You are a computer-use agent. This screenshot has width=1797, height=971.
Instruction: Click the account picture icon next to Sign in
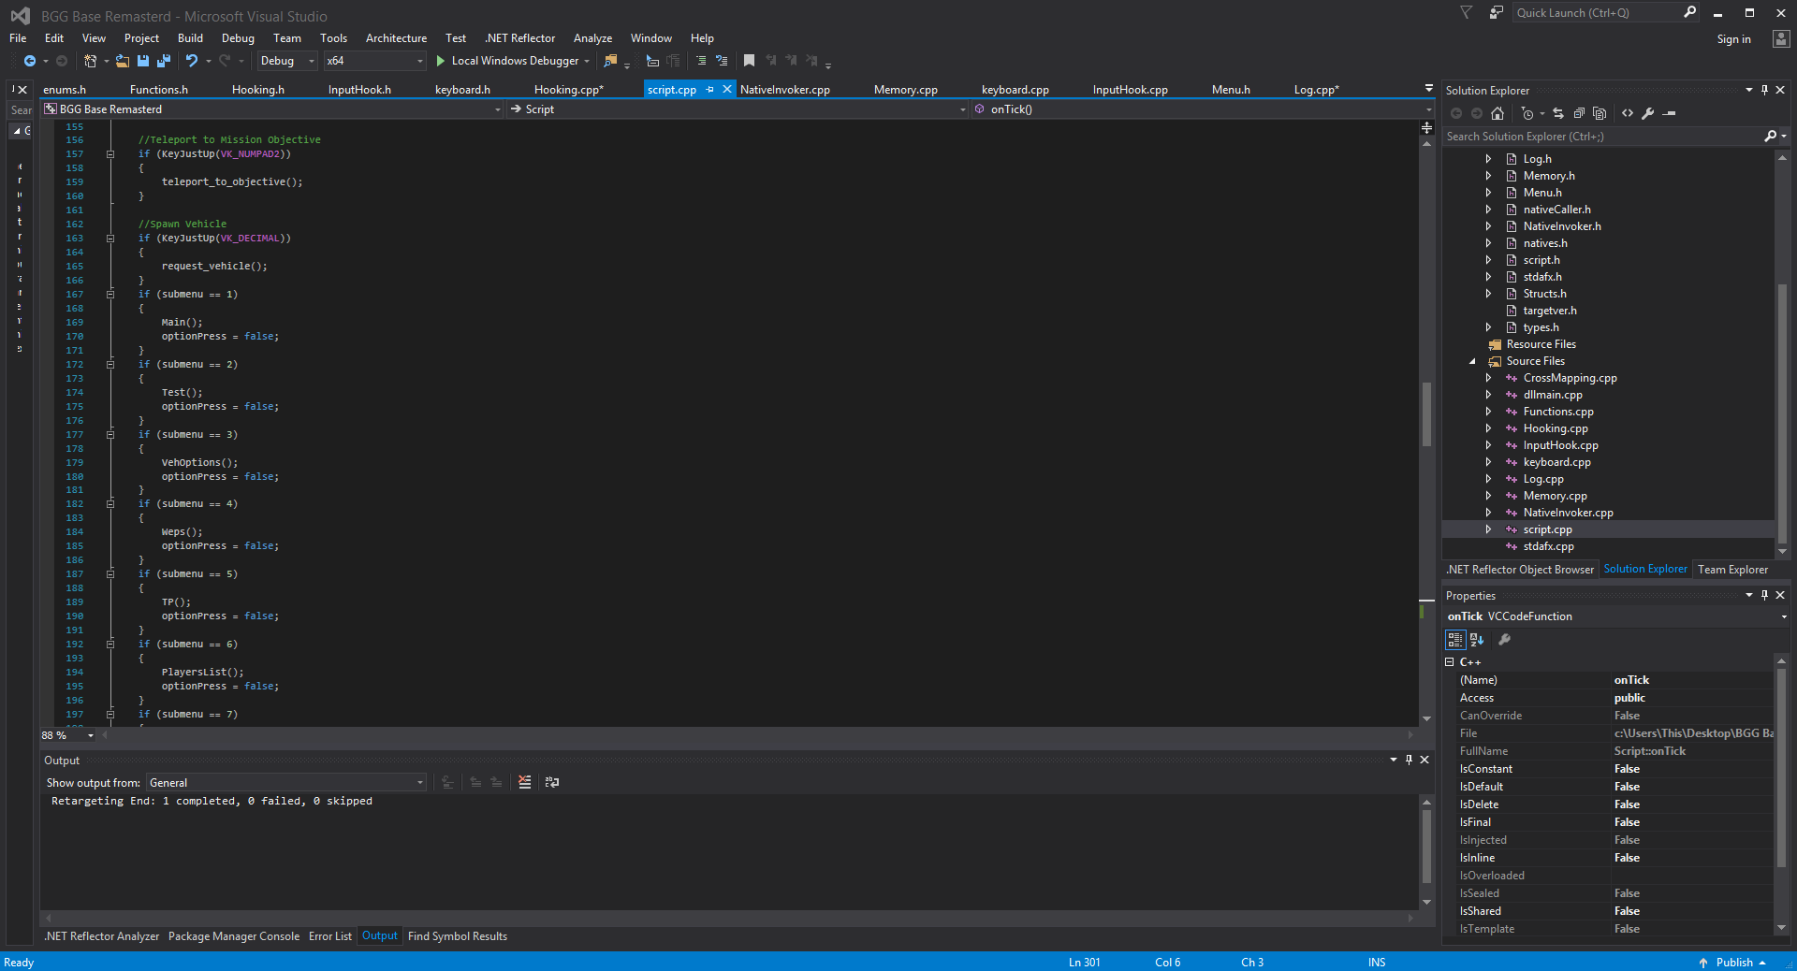click(x=1781, y=38)
